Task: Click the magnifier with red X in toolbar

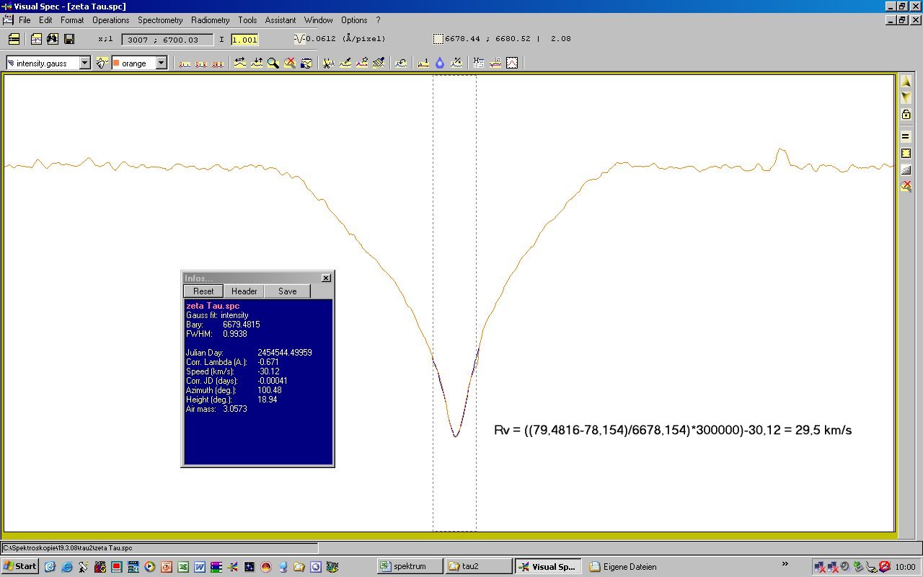Action: coord(289,63)
